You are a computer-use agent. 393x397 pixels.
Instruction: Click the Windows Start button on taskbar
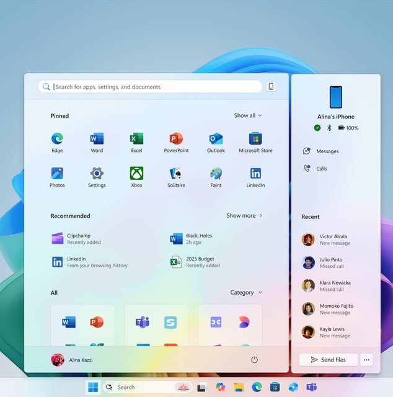coord(93,387)
